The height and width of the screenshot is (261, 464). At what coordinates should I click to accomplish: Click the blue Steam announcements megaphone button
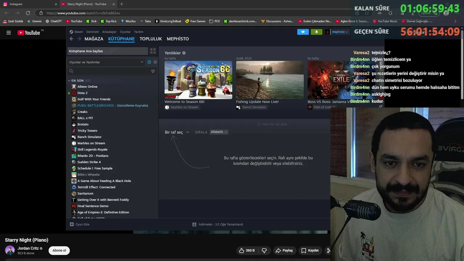pyautogui.click(x=303, y=32)
